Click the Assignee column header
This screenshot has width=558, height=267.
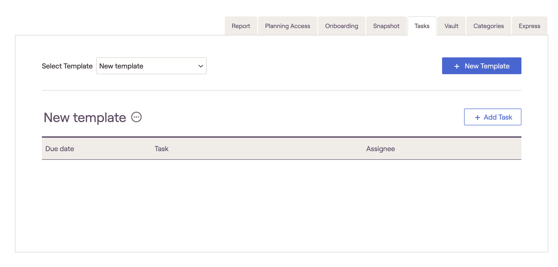tap(380, 149)
